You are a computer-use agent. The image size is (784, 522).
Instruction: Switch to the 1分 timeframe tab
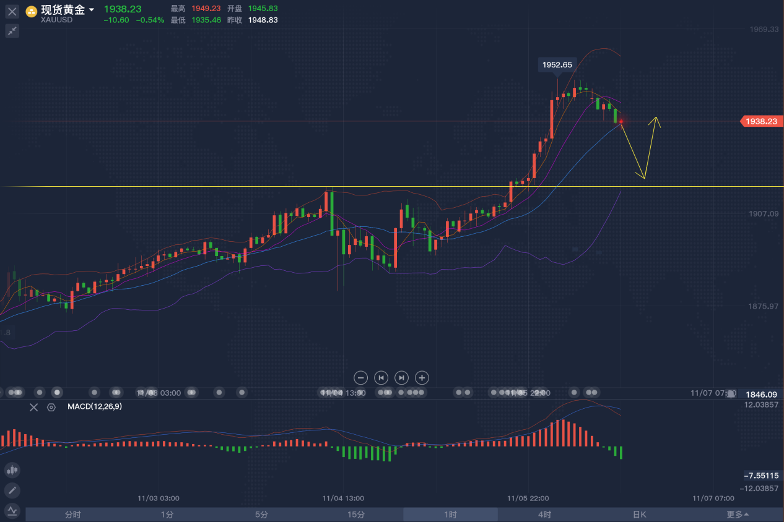click(x=167, y=515)
